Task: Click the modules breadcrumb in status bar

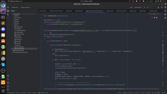Action: (23, 93)
